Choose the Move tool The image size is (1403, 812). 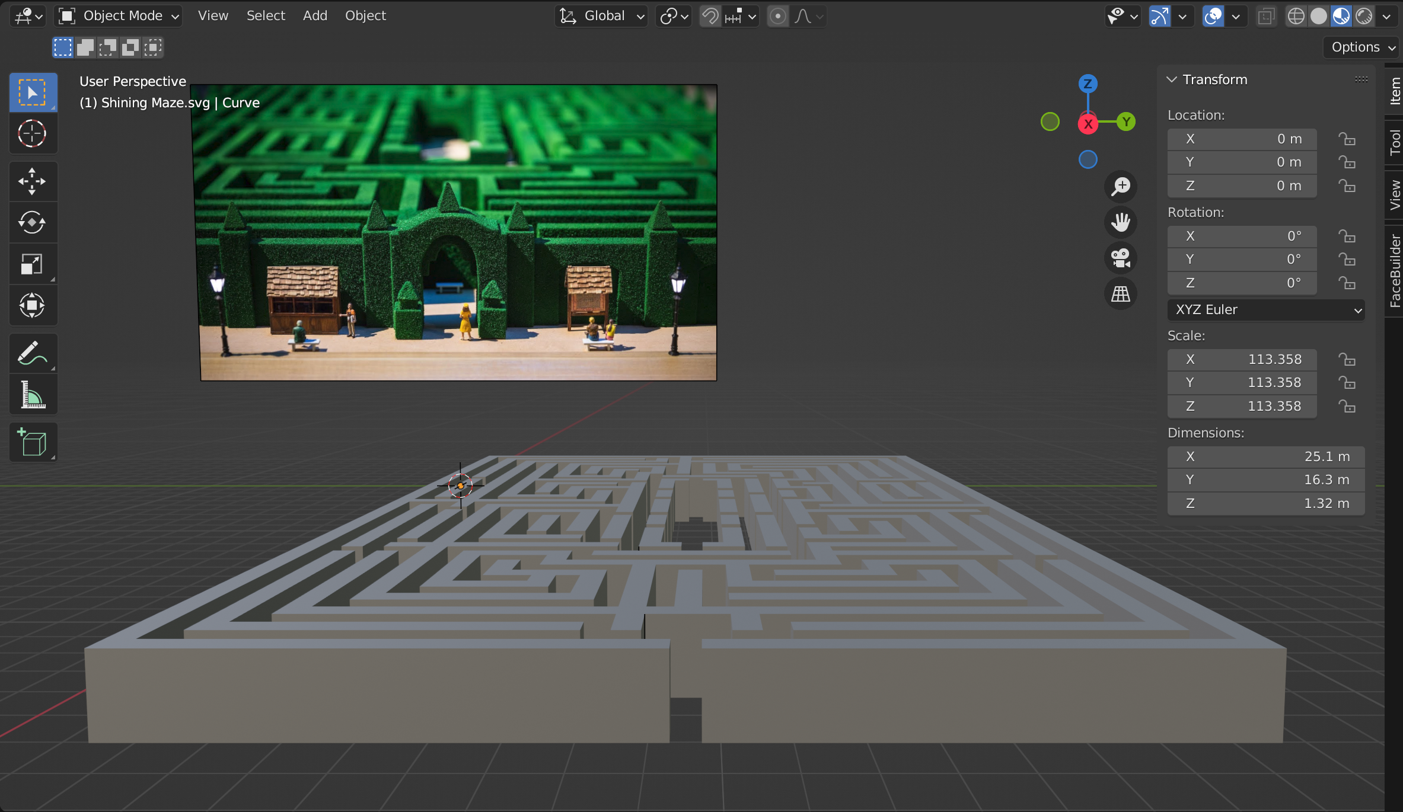33,181
